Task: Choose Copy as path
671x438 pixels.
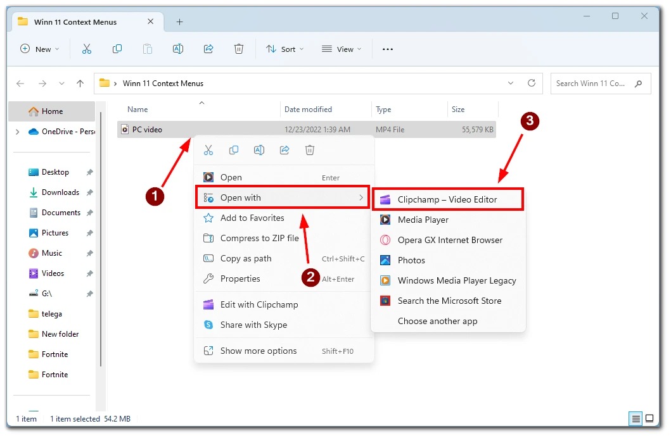Action: [284, 258]
